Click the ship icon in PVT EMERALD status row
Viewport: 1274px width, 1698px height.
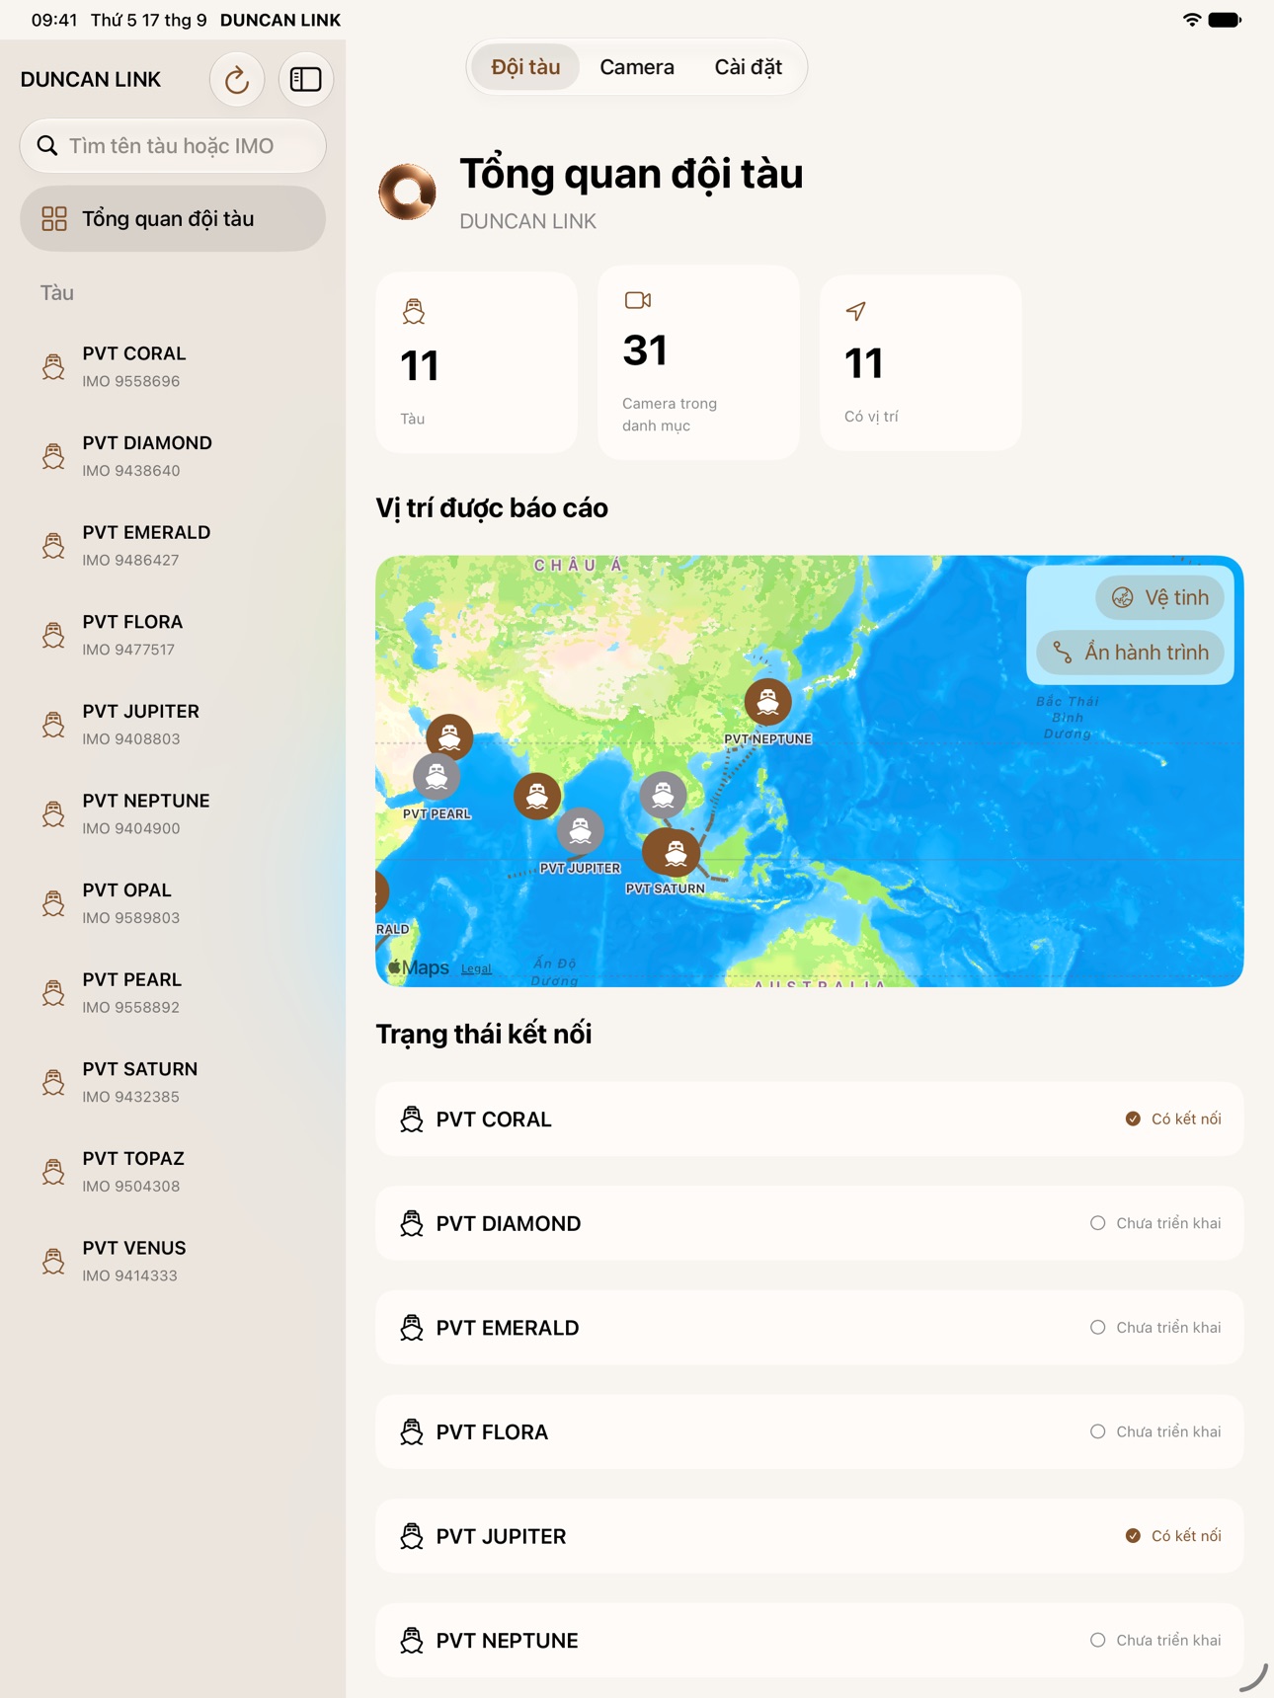412,1328
